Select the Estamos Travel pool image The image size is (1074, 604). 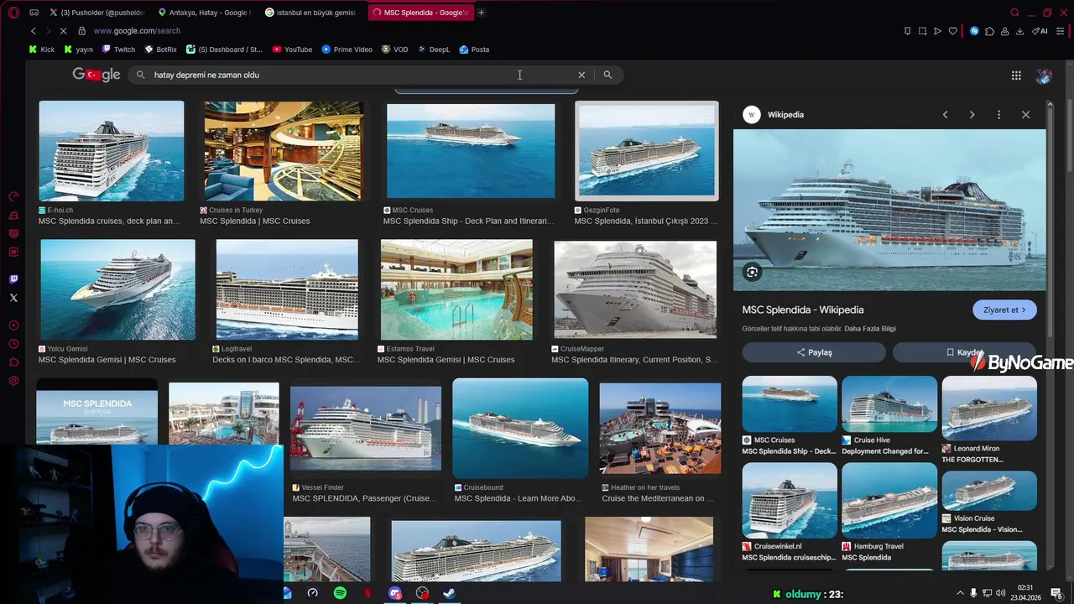tap(456, 290)
